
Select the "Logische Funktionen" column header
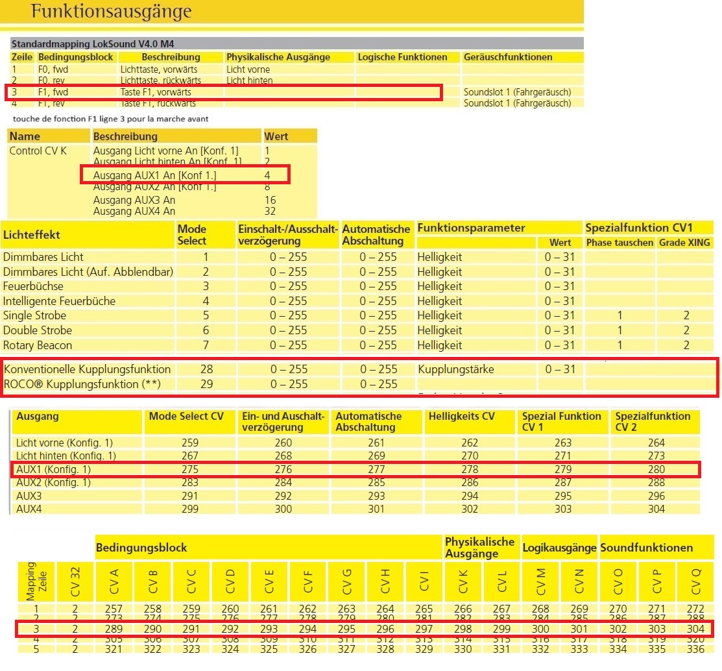click(x=402, y=57)
